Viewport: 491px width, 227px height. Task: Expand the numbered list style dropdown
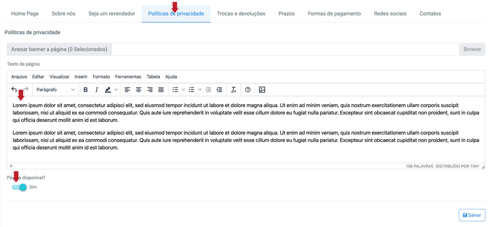[x=200, y=90]
